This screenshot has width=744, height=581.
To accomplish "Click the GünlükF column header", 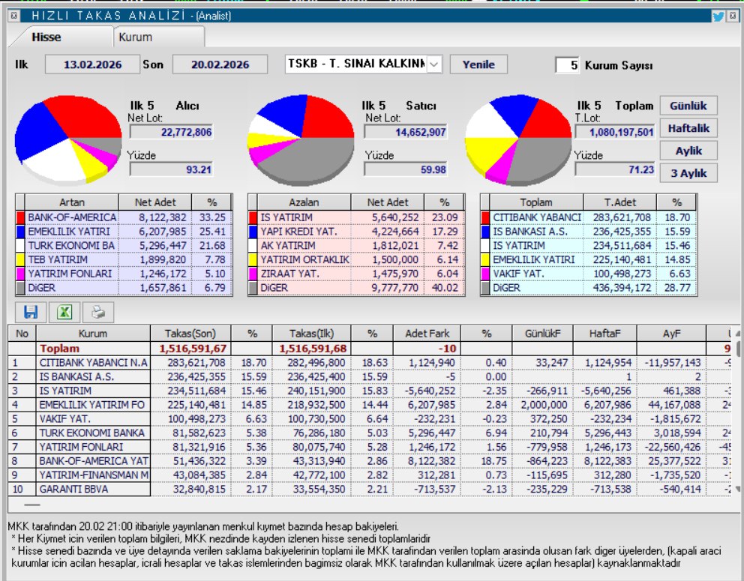I will tap(543, 334).
